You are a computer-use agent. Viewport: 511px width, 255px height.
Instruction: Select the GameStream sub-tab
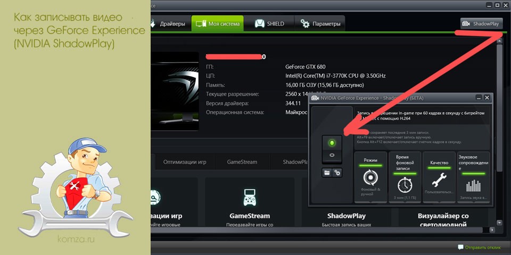coord(242,161)
